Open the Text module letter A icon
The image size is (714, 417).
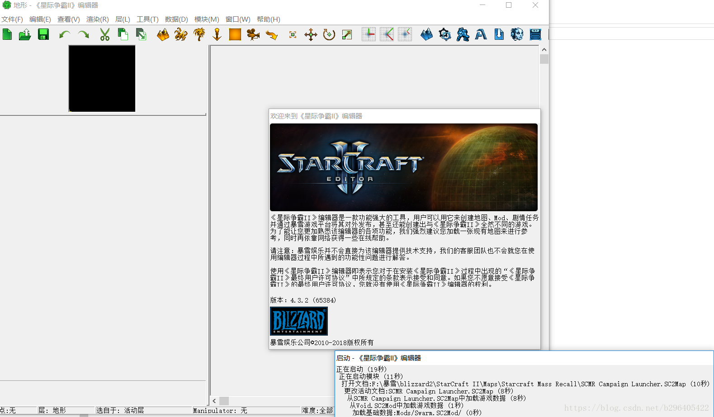(x=481, y=34)
